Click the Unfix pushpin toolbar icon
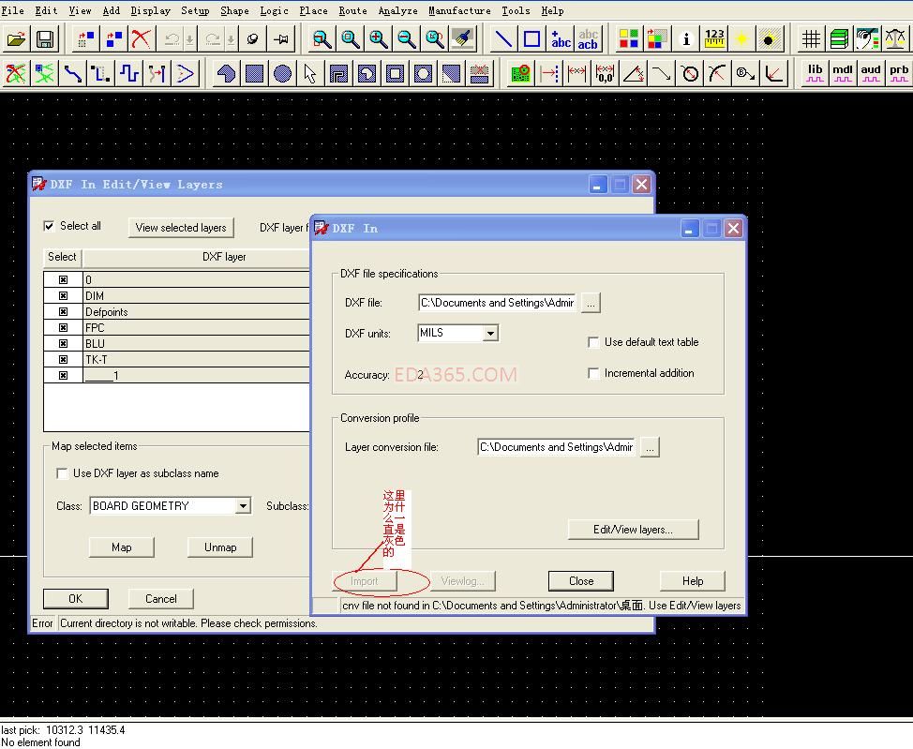Image resolution: width=913 pixels, height=749 pixels. (x=281, y=39)
